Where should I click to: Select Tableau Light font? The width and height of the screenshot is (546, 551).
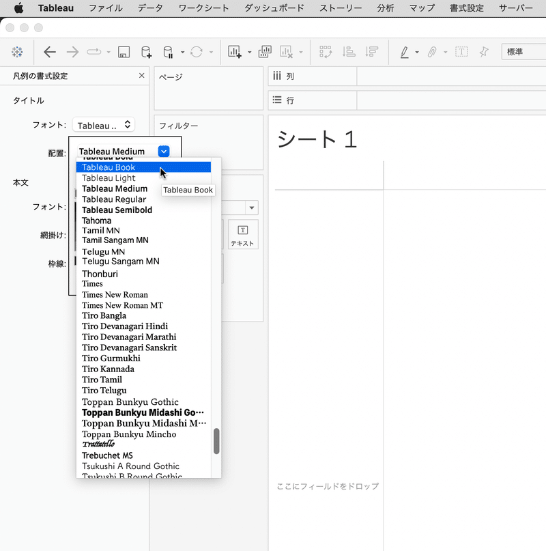tap(143, 178)
